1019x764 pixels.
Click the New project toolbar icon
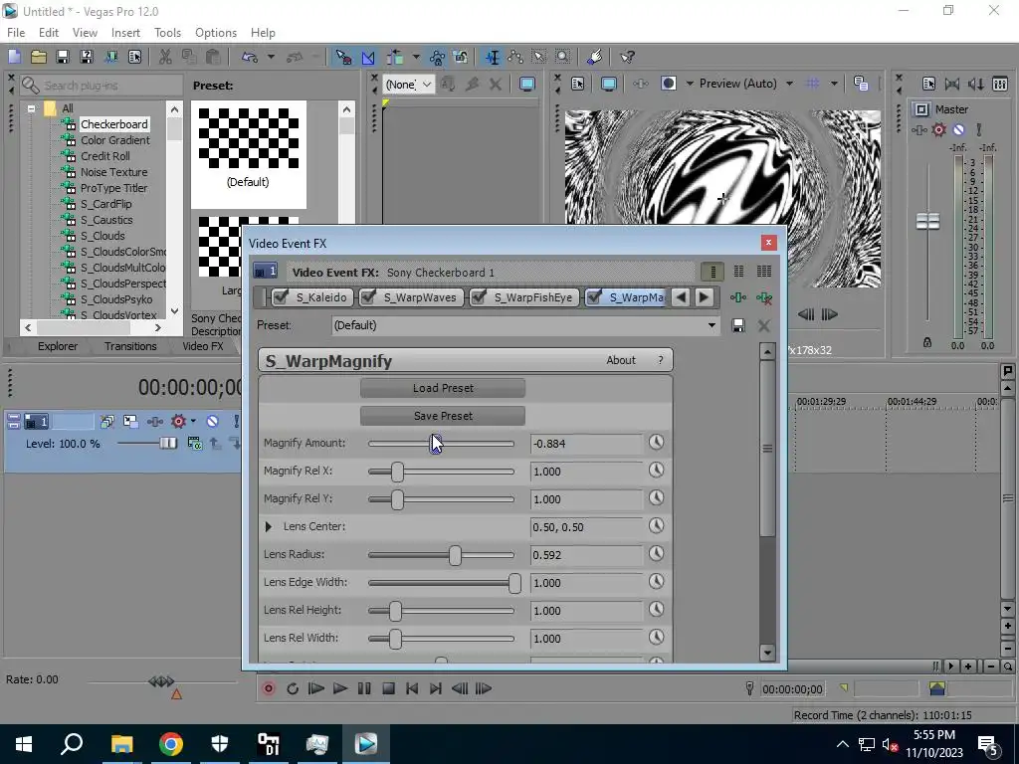click(x=14, y=57)
